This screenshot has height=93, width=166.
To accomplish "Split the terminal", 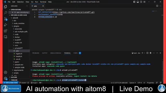I will pyautogui.click(x=147, y=53).
